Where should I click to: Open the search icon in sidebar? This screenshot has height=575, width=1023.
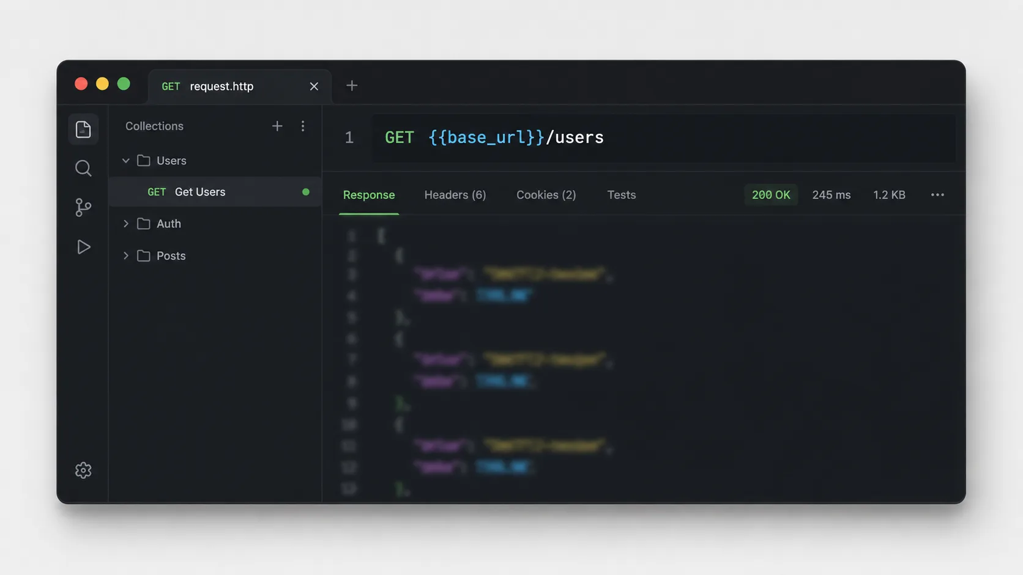tap(83, 168)
